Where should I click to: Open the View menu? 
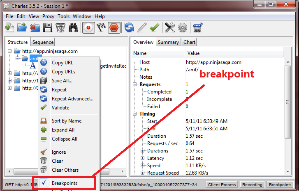point(34,16)
